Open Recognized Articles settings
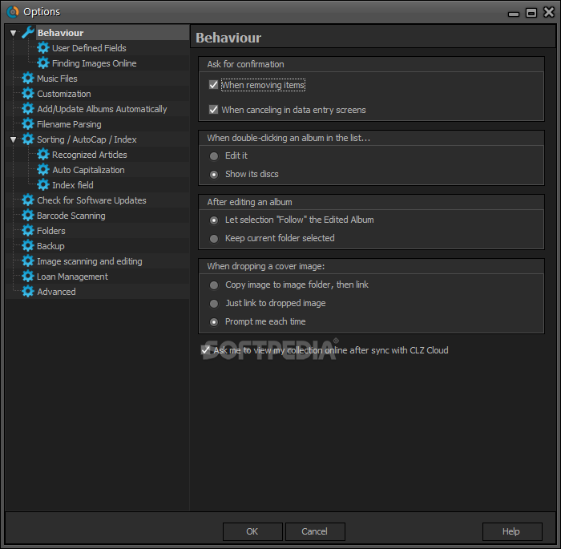Viewport: 561px width, 549px height. click(90, 155)
